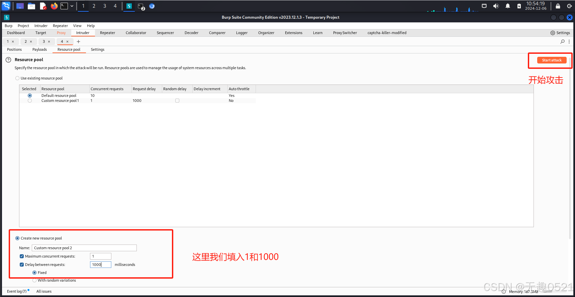Switch to the Collaborator tab
The width and height of the screenshot is (575, 297).
[136, 33]
